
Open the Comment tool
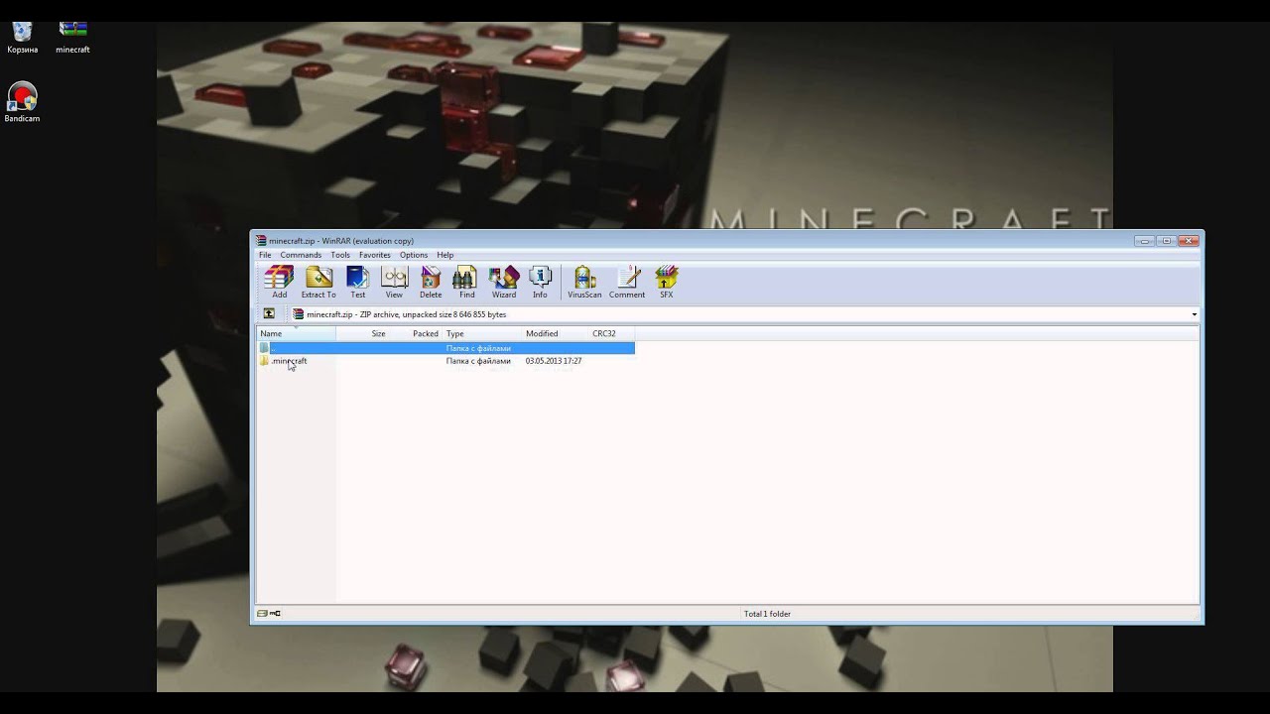pyautogui.click(x=627, y=282)
